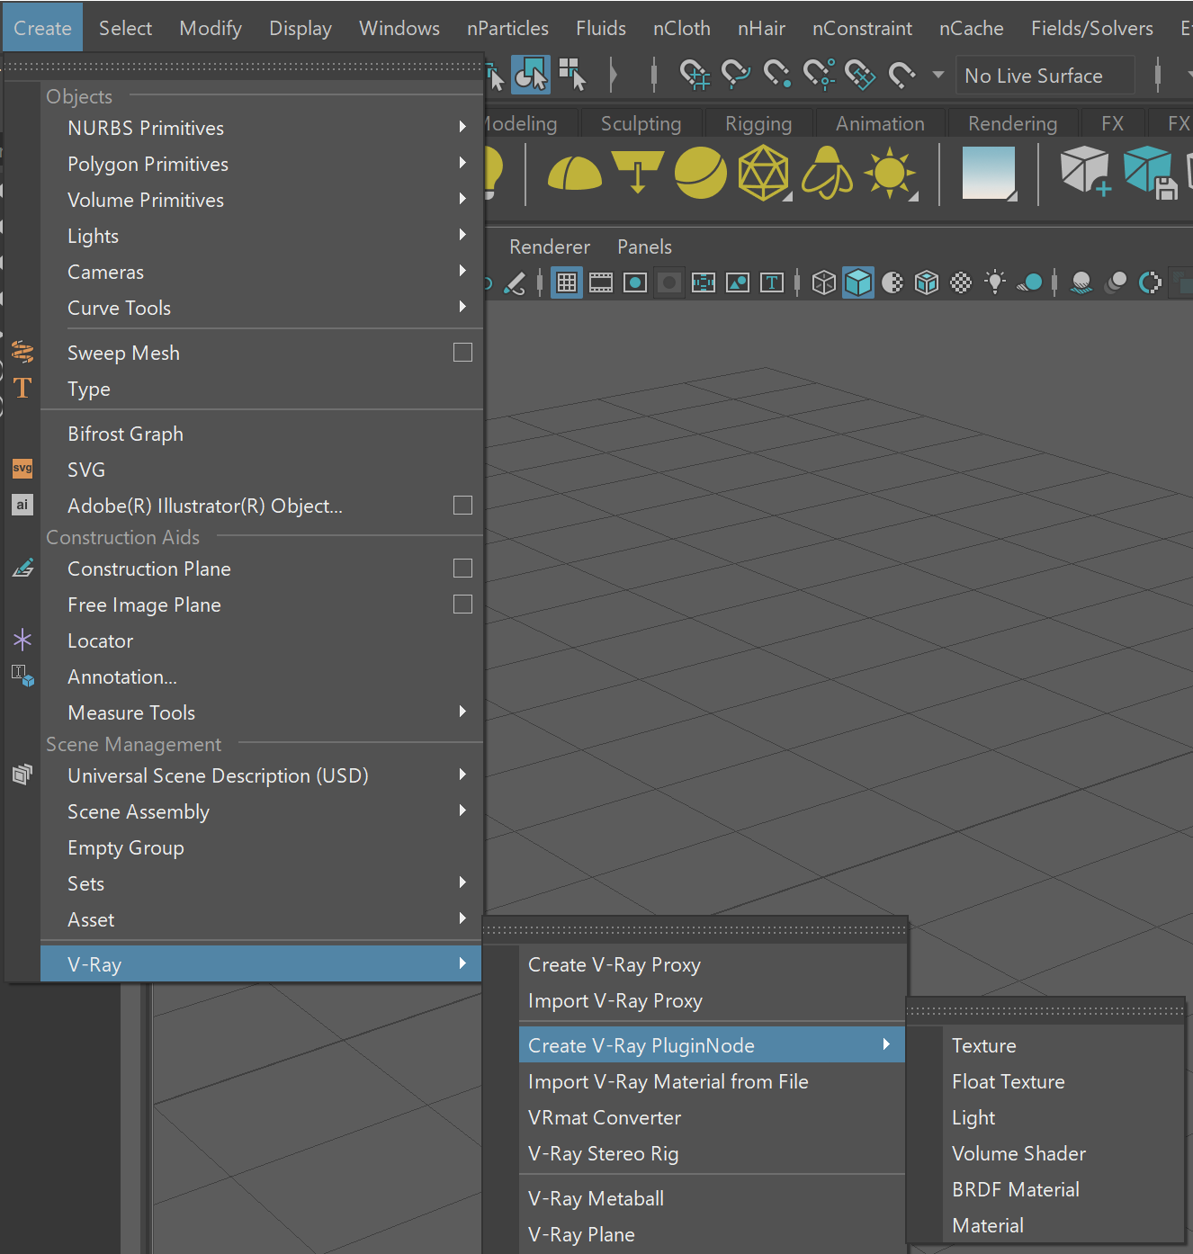Click the viewport shadows icon

pos(1030,283)
